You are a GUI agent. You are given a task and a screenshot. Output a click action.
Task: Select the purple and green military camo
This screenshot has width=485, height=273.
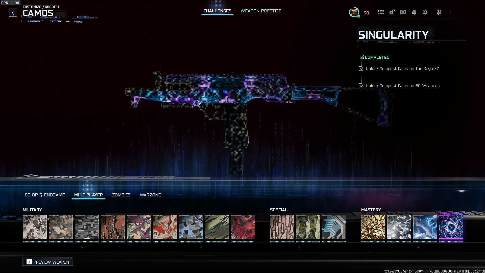(x=139, y=227)
